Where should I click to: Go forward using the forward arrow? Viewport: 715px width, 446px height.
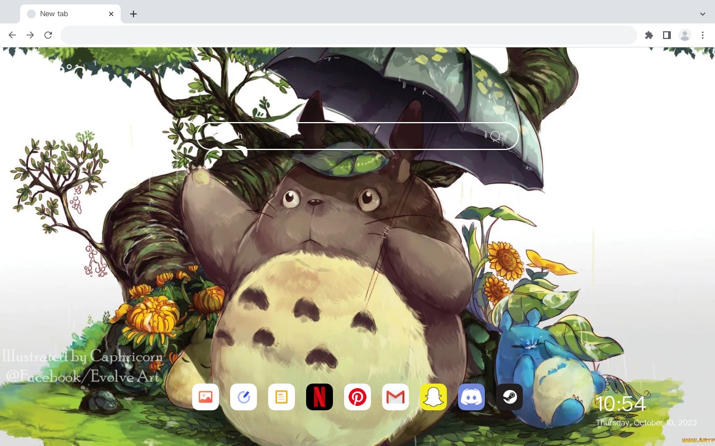click(30, 35)
